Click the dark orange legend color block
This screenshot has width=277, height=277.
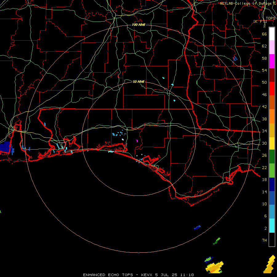click(272, 102)
